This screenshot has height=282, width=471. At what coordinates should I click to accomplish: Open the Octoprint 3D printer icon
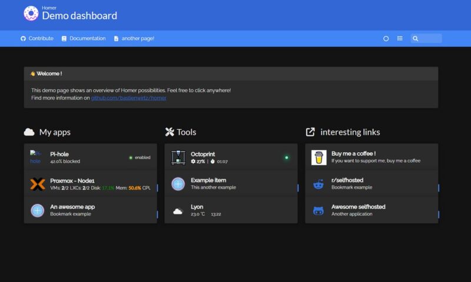click(x=178, y=157)
